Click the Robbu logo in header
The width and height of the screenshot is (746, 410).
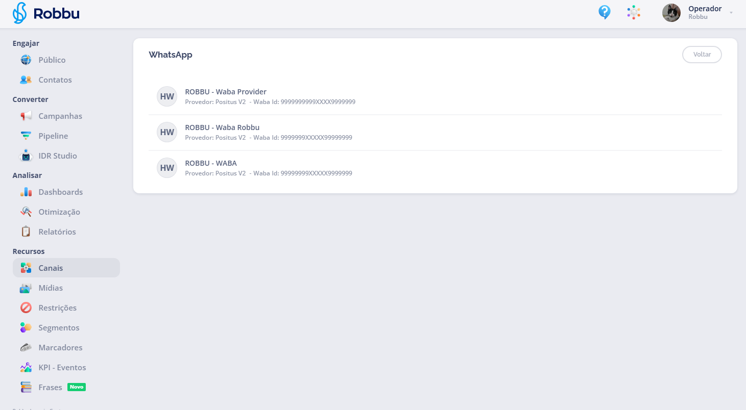pyautogui.click(x=46, y=13)
